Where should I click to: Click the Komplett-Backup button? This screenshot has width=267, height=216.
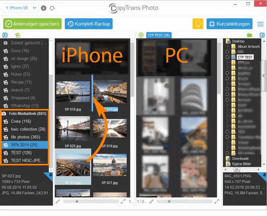[89, 24]
